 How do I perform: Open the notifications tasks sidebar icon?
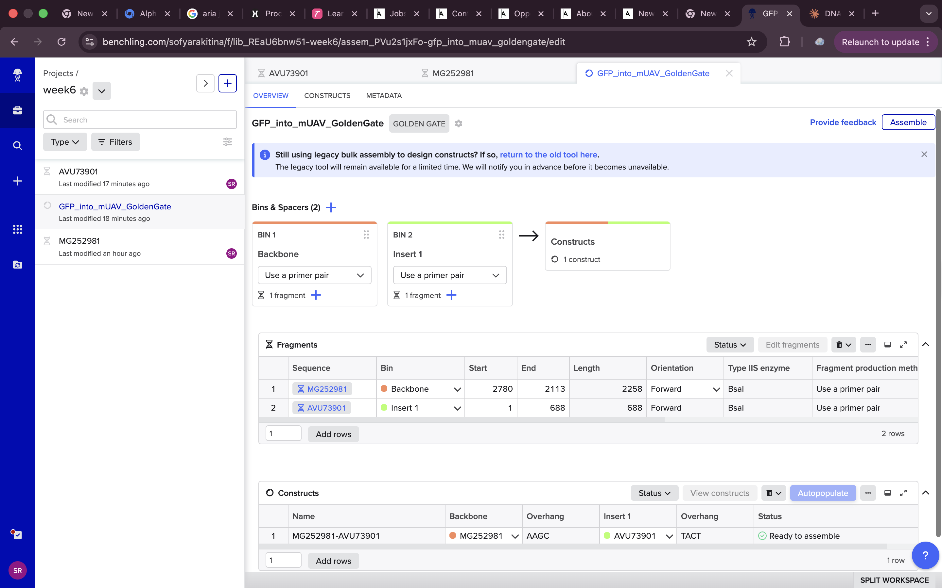click(x=17, y=534)
